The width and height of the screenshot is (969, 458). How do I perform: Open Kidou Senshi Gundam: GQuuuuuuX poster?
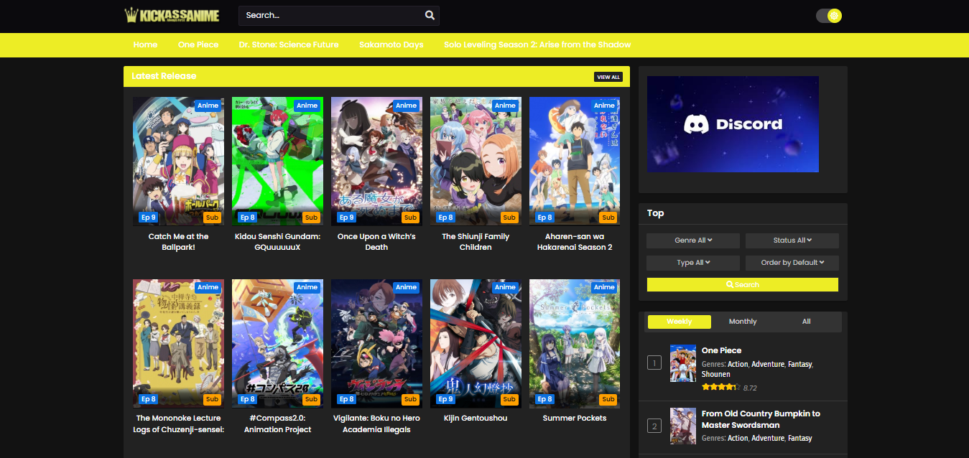tap(277, 162)
